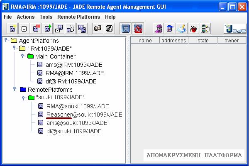The height and width of the screenshot is (166, 249).
Task: Click the Thaw Agent red flame icon
Action: click(138, 29)
